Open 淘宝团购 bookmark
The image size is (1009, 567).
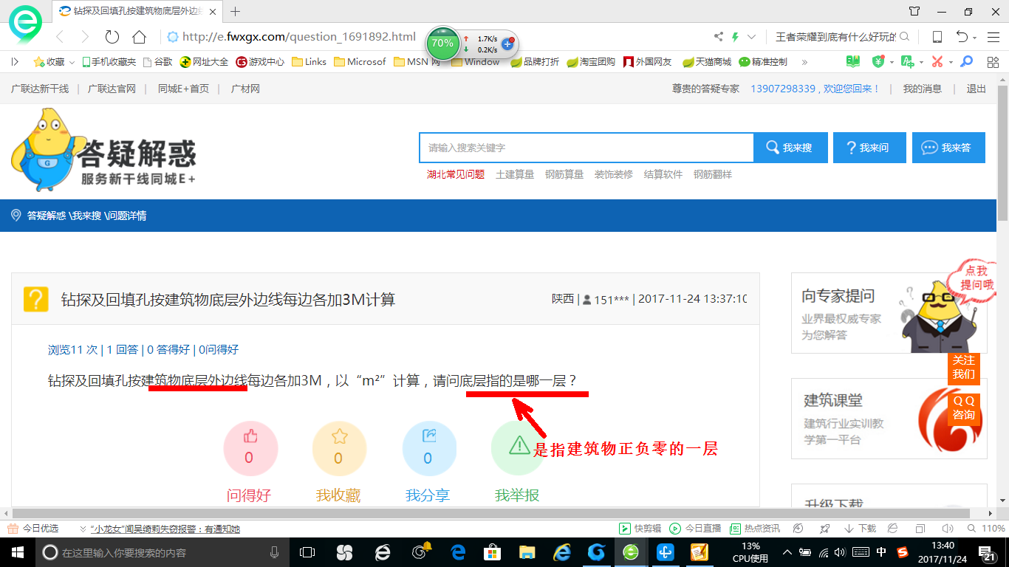591,62
